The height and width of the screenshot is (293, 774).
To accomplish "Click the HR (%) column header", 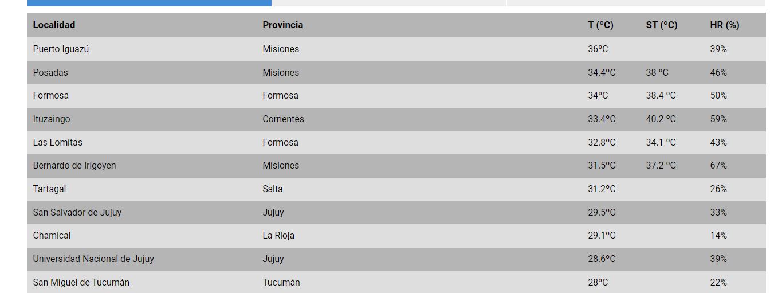I will tap(724, 25).
